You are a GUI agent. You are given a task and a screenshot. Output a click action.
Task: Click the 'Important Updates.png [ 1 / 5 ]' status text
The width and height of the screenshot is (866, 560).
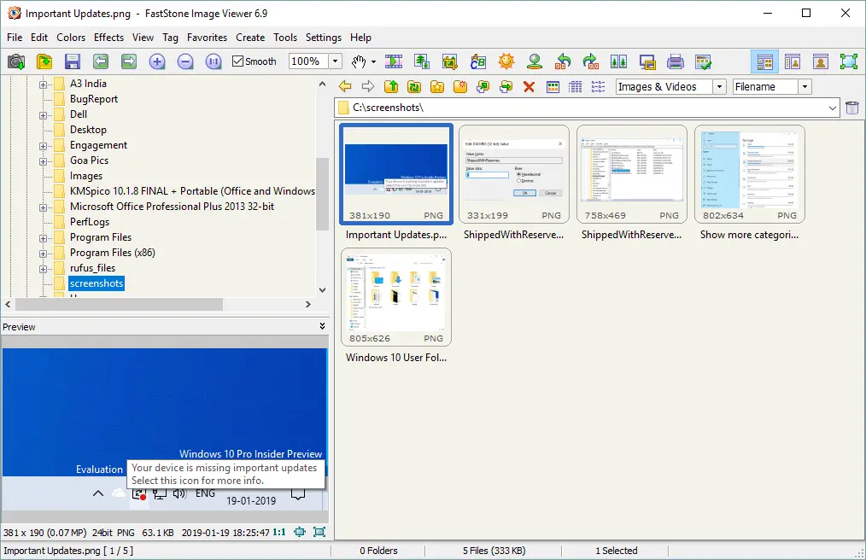(x=68, y=551)
